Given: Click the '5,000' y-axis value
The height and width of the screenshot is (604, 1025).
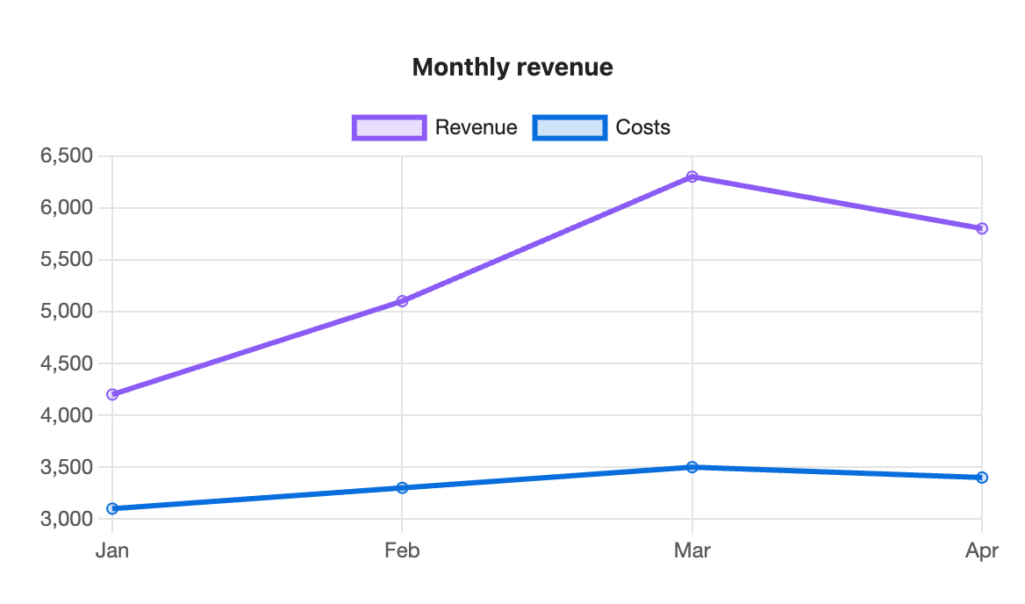Looking at the screenshot, I should coord(67,311).
